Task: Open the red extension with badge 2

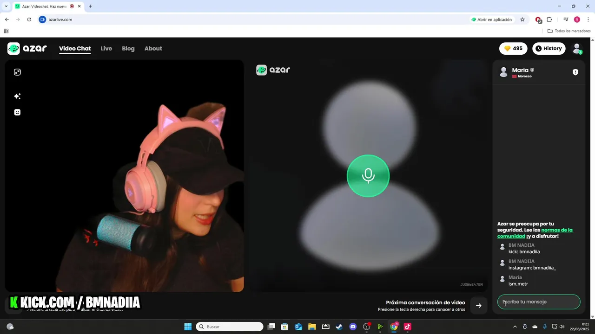Action: click(x=538, y=19)
